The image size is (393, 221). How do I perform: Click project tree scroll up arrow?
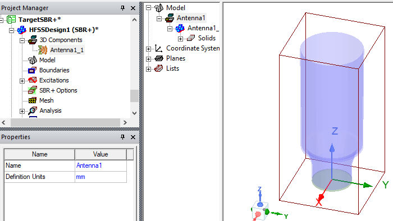(x=135, y=20)
